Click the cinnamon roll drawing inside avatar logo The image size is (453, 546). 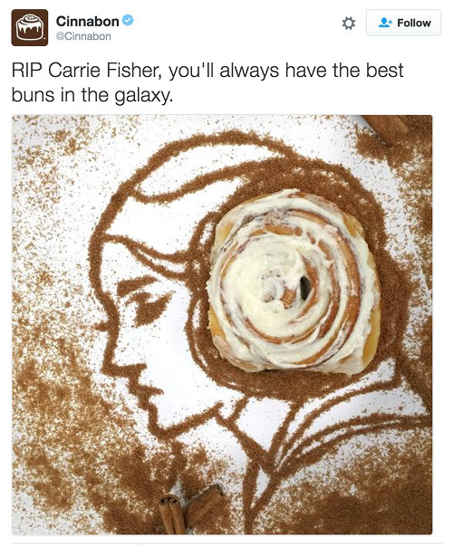[x=30, y=27]
